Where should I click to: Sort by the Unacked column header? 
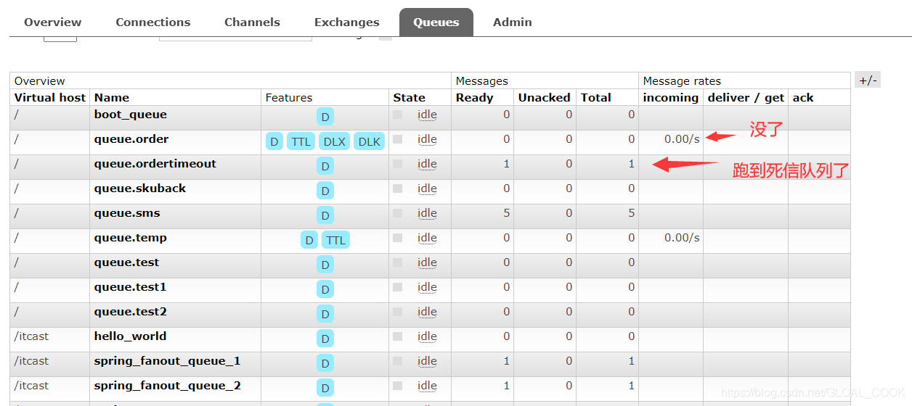pos(545,97)
